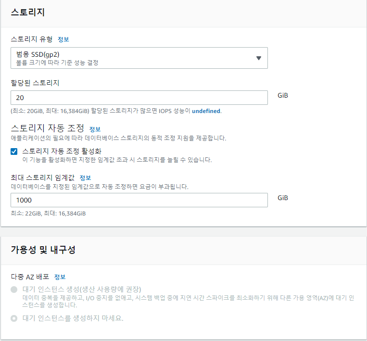Image resolution: width=367 pixels, height=341 pixels.
Task: Click the GiB unit label next to 1000
Action: click(x=283, y=198)
